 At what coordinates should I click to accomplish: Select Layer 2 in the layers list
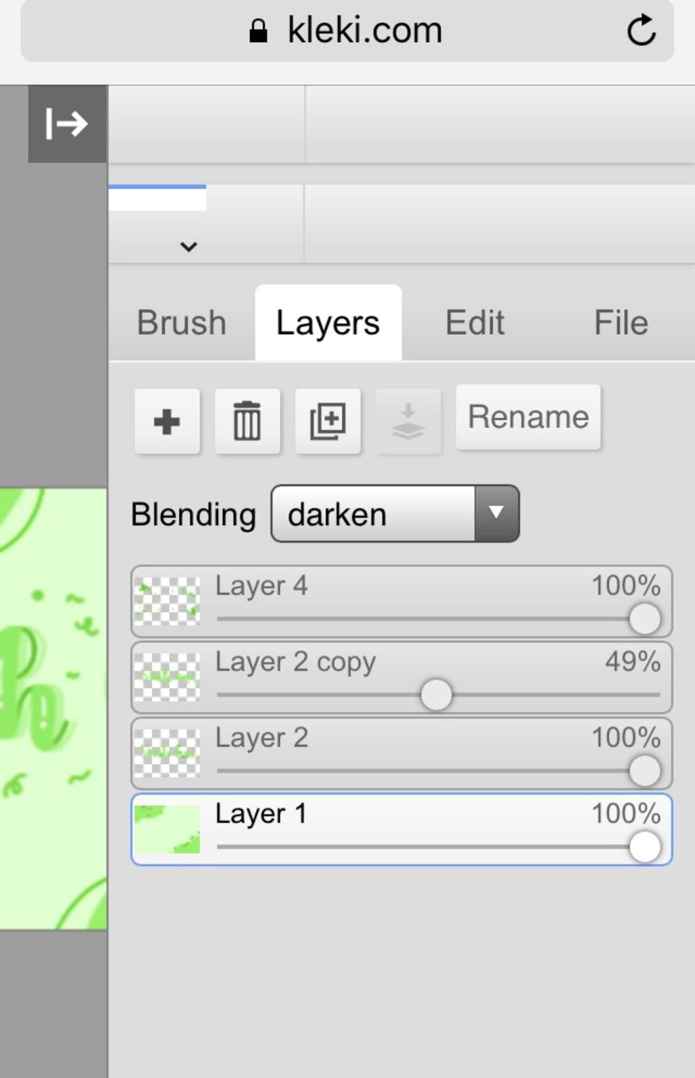(x=401, y=753)
